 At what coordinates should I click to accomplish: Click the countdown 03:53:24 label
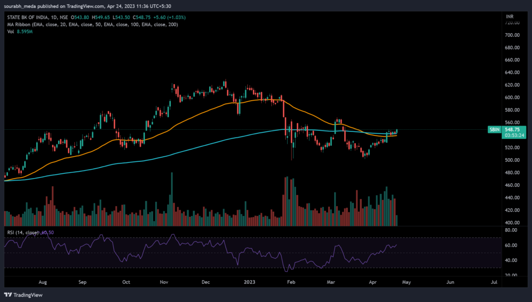point(514,135)
